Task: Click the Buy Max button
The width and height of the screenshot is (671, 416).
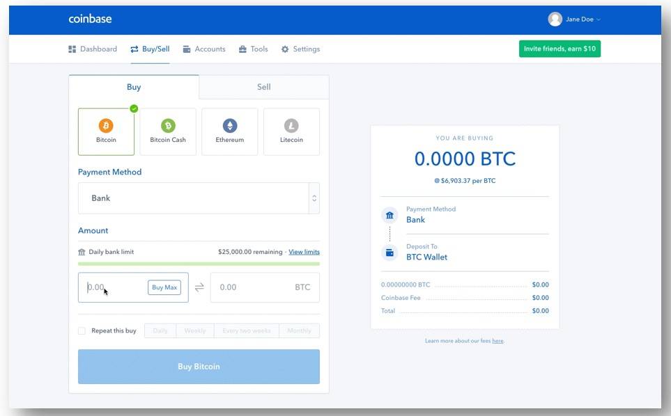Action: (x=164, y=287)
